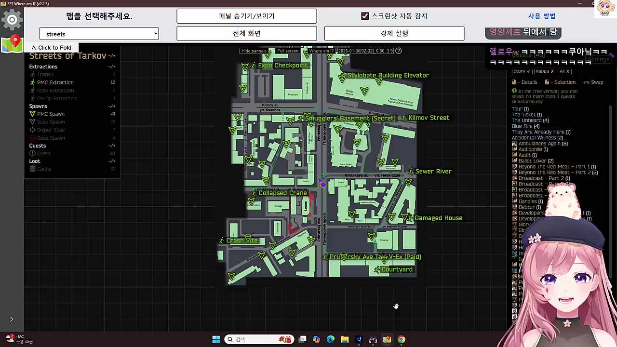Screen dimensions: 617x347
Task: Toggle all Loot with the -/+ control
Action: (111, 161)
